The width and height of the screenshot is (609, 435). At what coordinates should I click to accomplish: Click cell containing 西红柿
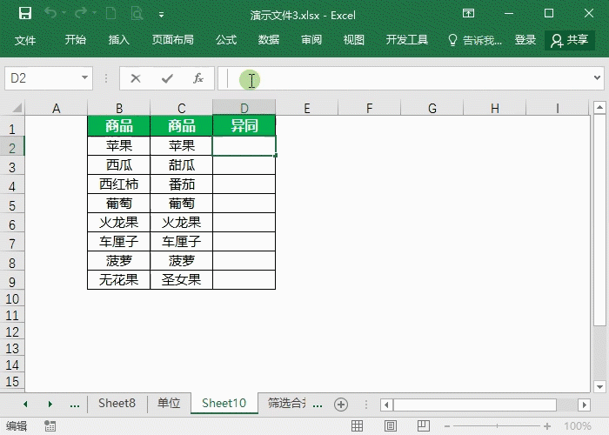tap(119, 184)
